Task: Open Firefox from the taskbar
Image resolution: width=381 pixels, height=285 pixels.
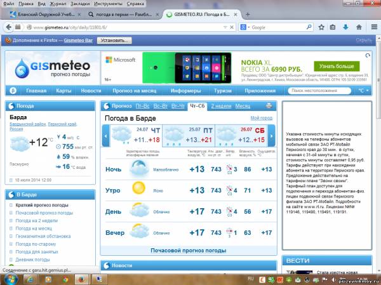Action: [x=81, y=280]
